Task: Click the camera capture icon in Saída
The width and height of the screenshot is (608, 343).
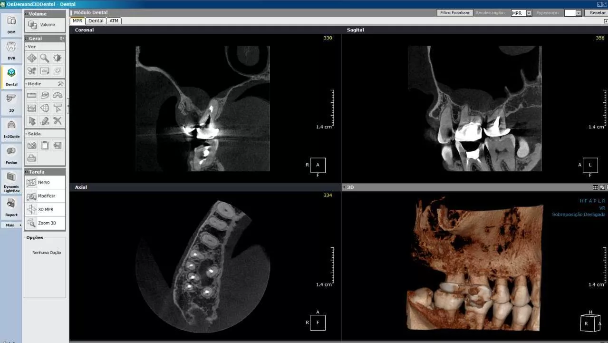Action: pyautogui.click(x=31, y=146)
